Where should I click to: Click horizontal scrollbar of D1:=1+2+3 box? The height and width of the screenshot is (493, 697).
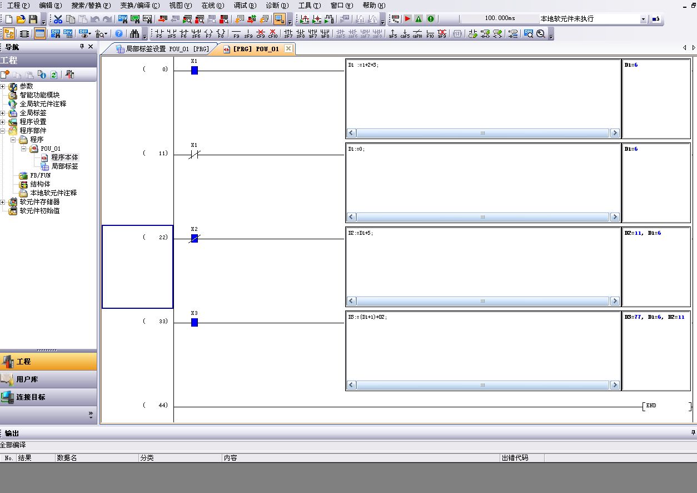point(482,134)
